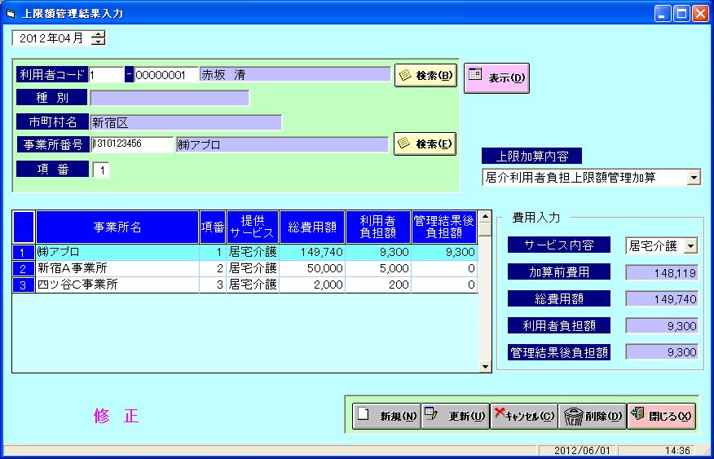Click the 検索(B) user search button
The image size is (714, 459).
click(425, 76)
